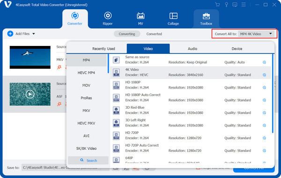This screenshot has width=281, height=178.
Task: Click the 4K Video preset icon
Action: coord(116,73)
